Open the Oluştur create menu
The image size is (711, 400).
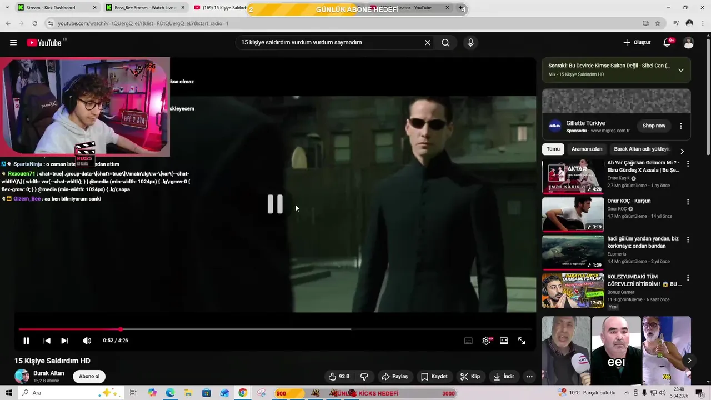(637, 43)
